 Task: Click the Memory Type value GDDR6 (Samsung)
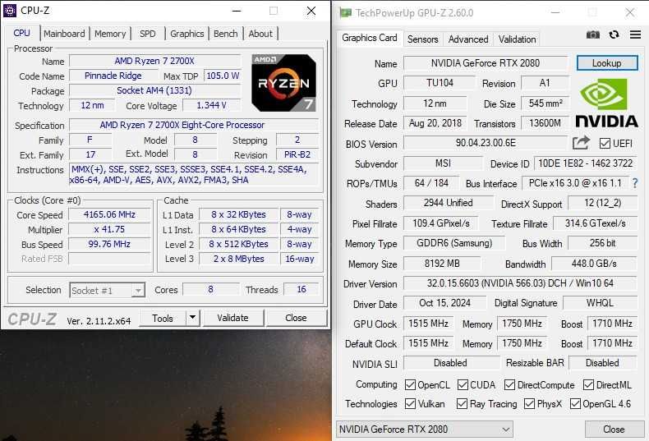coord(454,243)
